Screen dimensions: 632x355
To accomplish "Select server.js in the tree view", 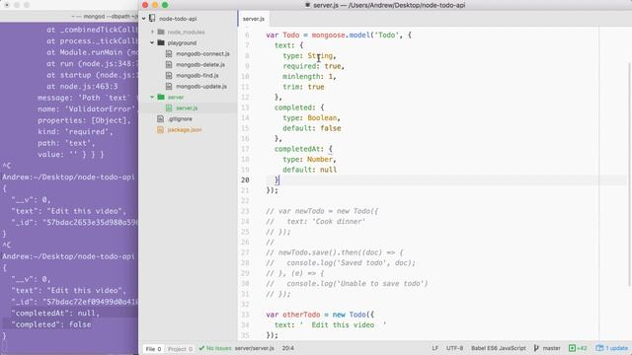I will tap(187, 107).
